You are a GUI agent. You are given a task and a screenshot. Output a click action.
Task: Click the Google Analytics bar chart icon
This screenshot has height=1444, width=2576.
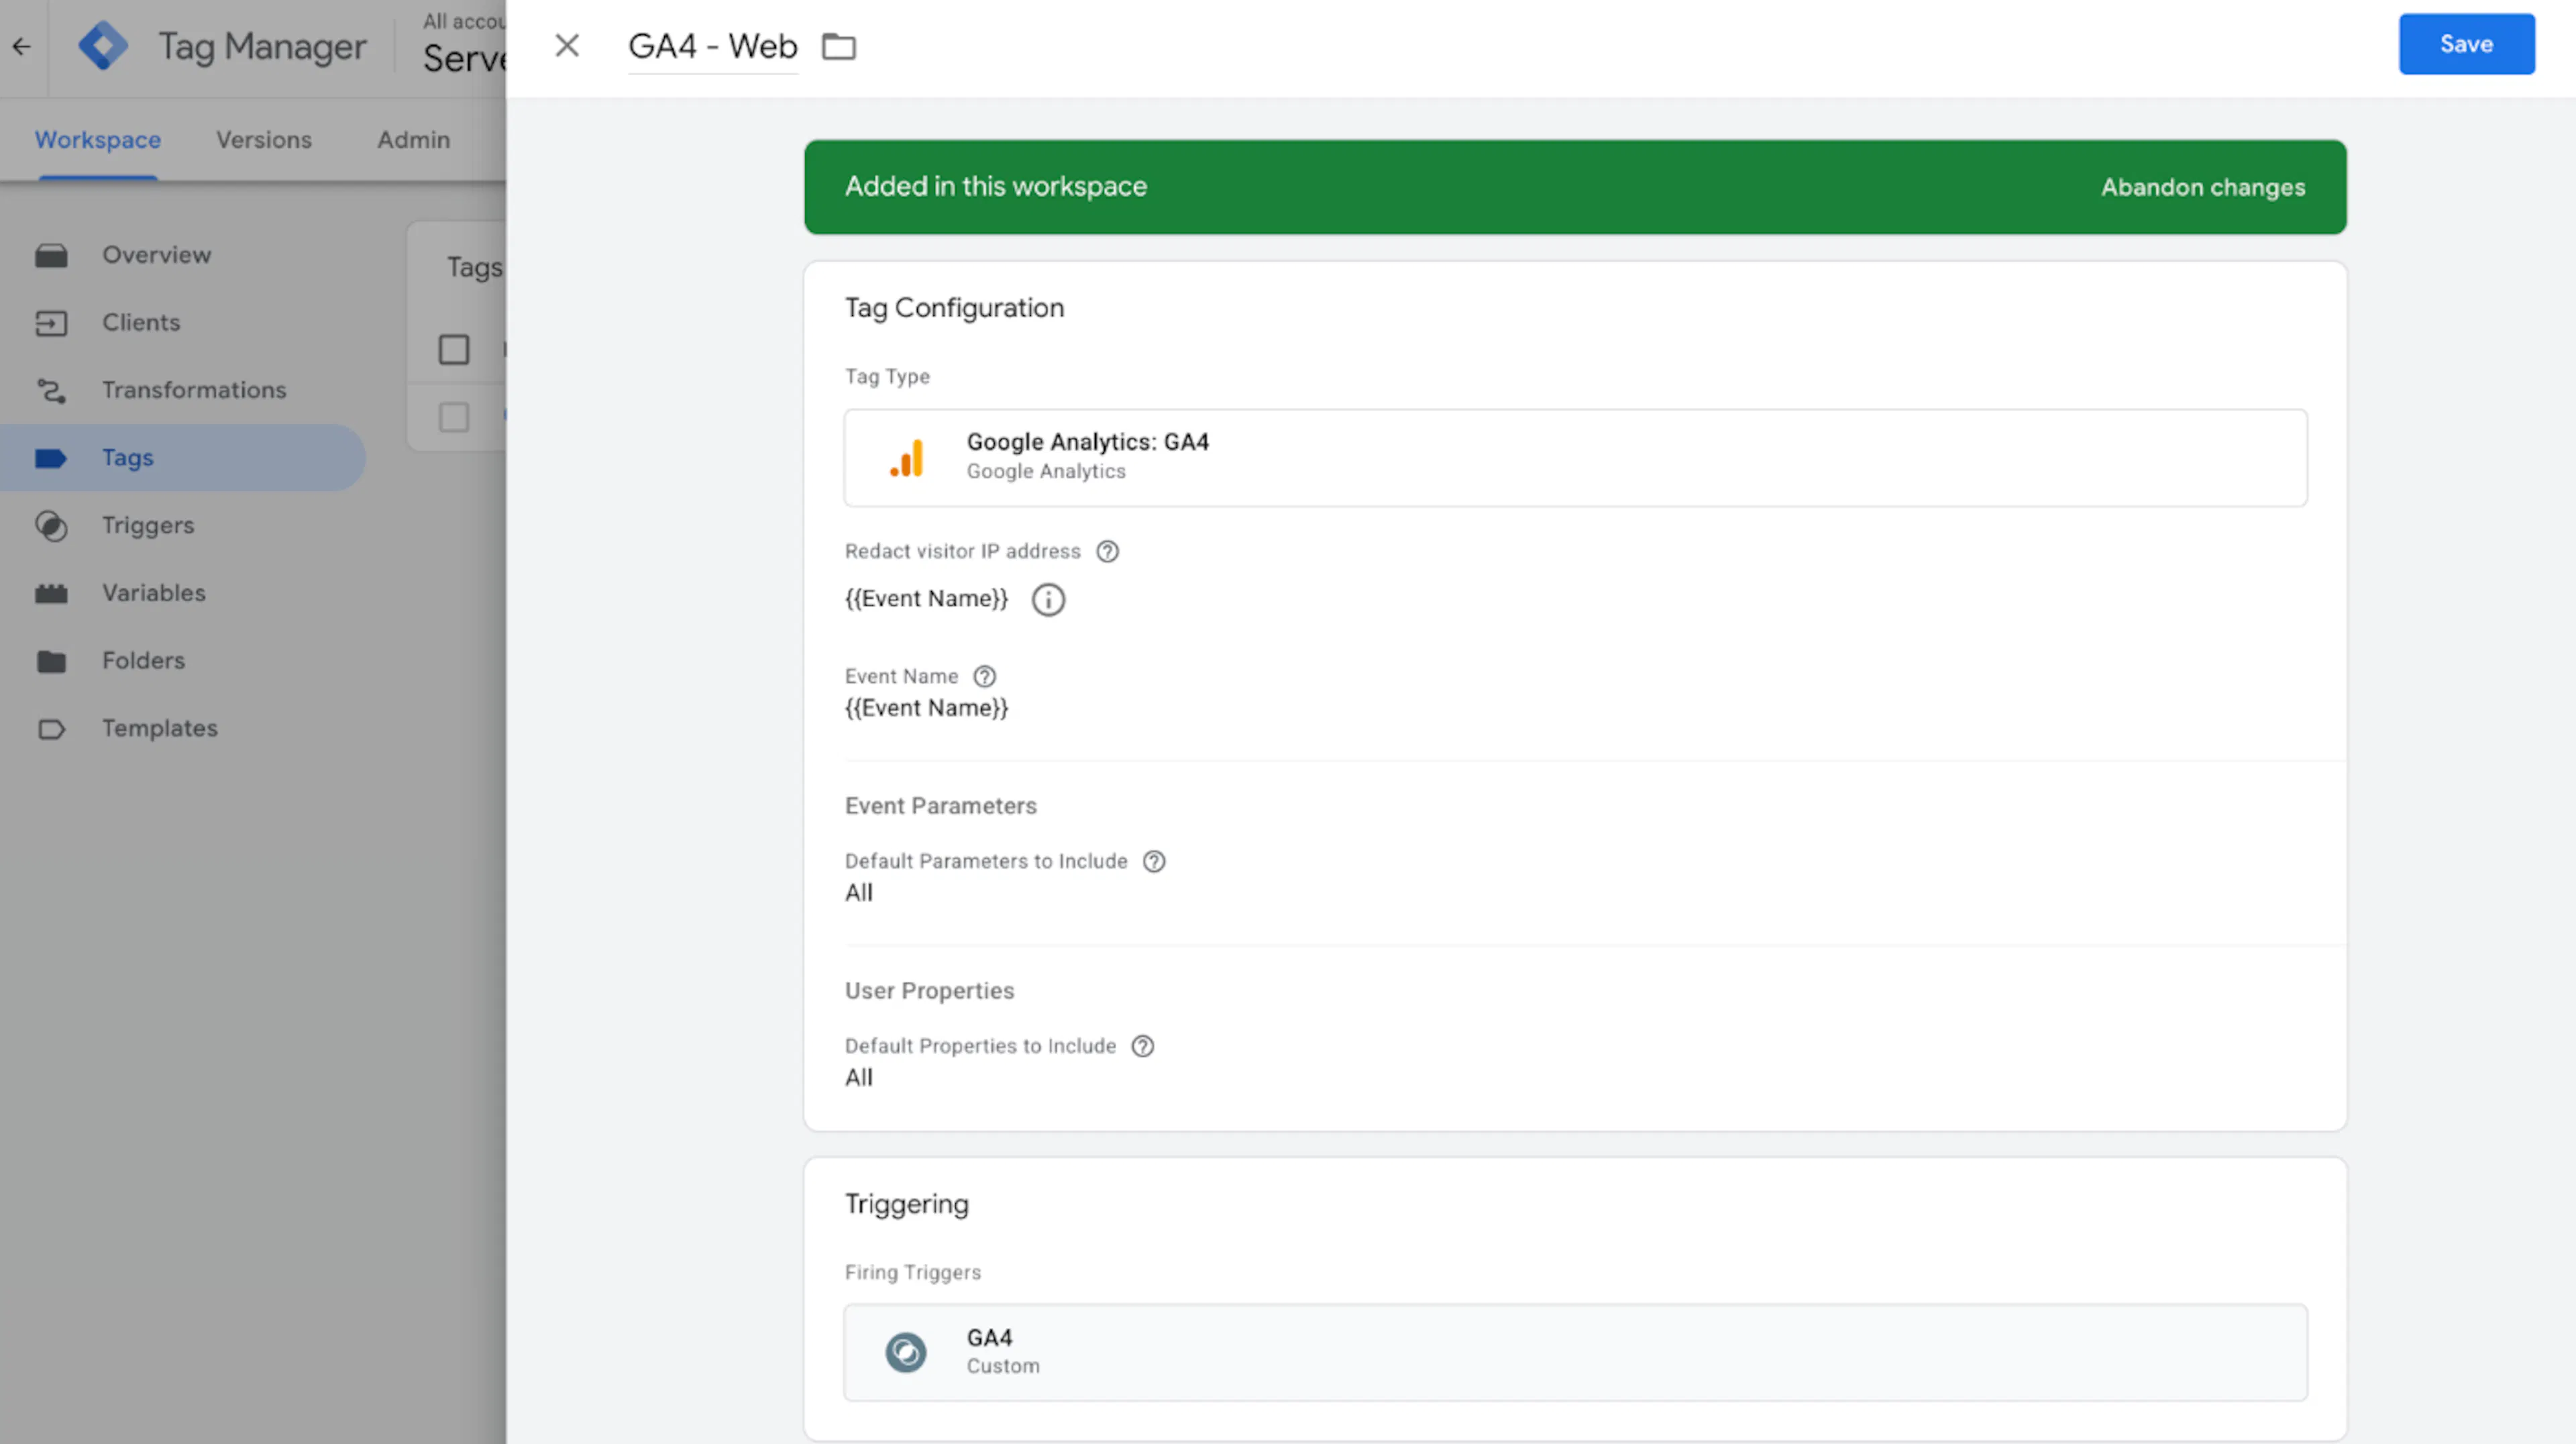(x=907, y=458)
